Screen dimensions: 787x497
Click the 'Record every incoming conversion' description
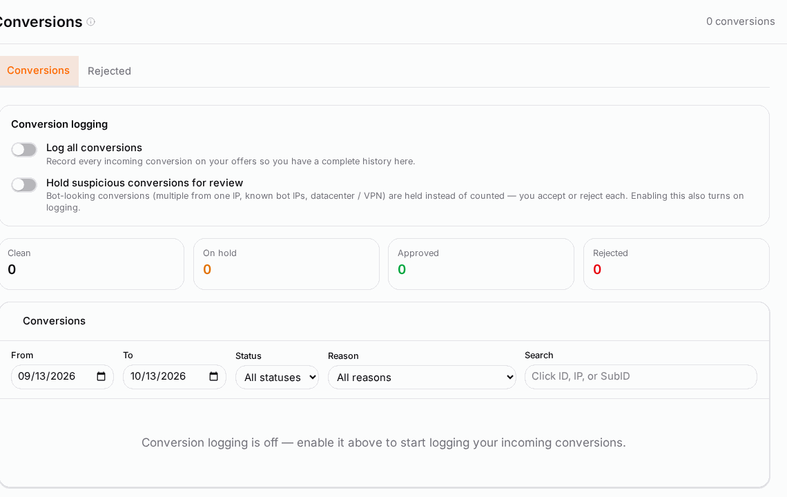tap(231, 161)
